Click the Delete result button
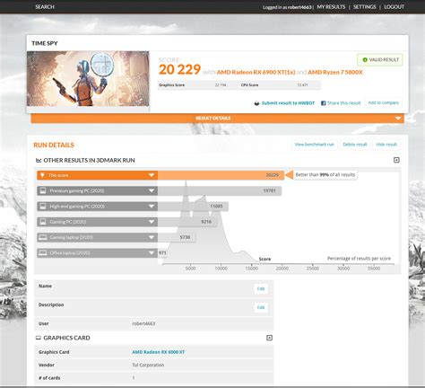This screenshot has height=388, width=425. pyautogui.click(x=355, y=145)
